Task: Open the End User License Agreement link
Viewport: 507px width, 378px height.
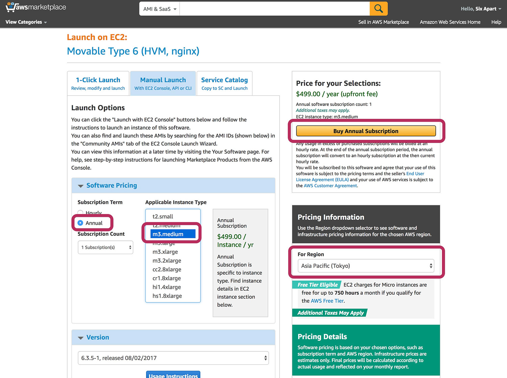Action: pyautogui.click(x=360, y=177)
